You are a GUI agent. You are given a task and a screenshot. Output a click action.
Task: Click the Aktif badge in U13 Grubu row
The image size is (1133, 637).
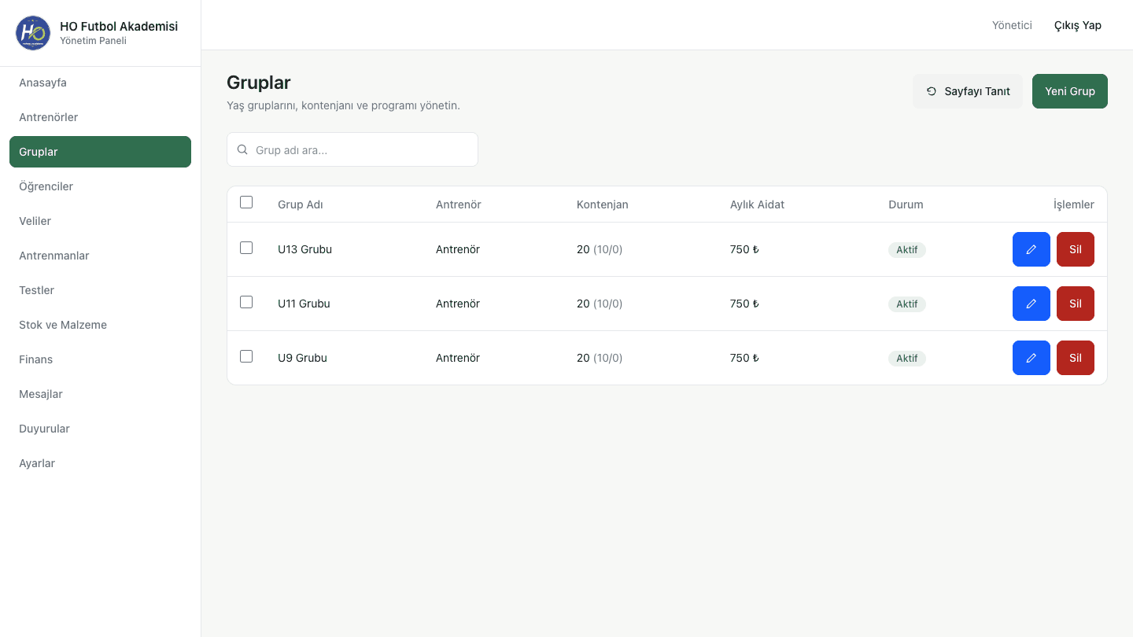907,250
